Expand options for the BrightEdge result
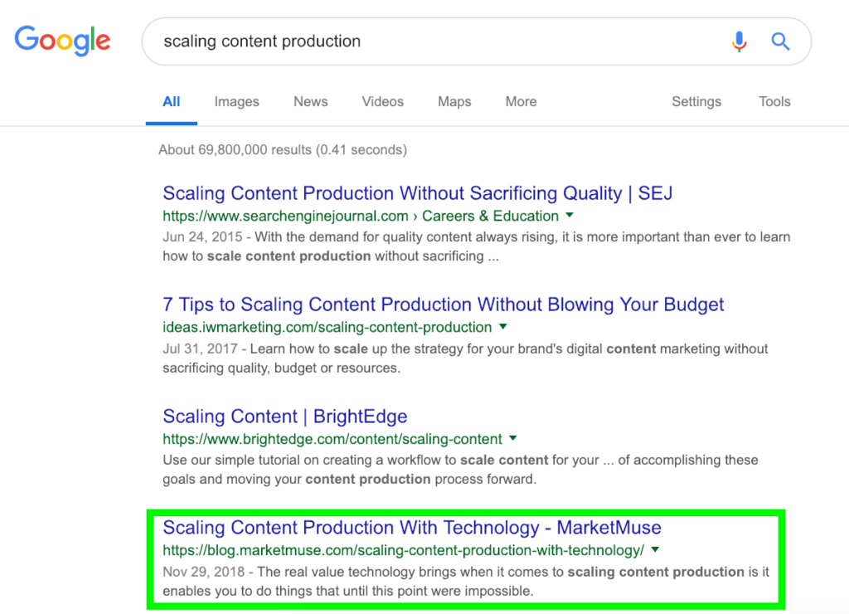Image resolution: width=849 pixels, height=614 pixels. [512, 439]
